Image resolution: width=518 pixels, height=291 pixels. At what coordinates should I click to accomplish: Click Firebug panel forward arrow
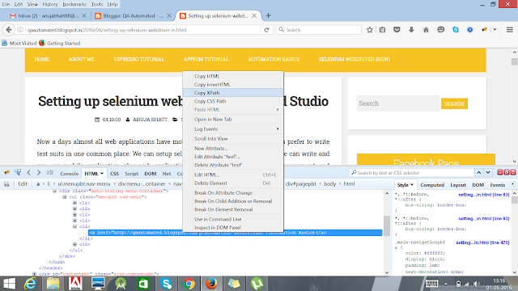tap(39, 172)
